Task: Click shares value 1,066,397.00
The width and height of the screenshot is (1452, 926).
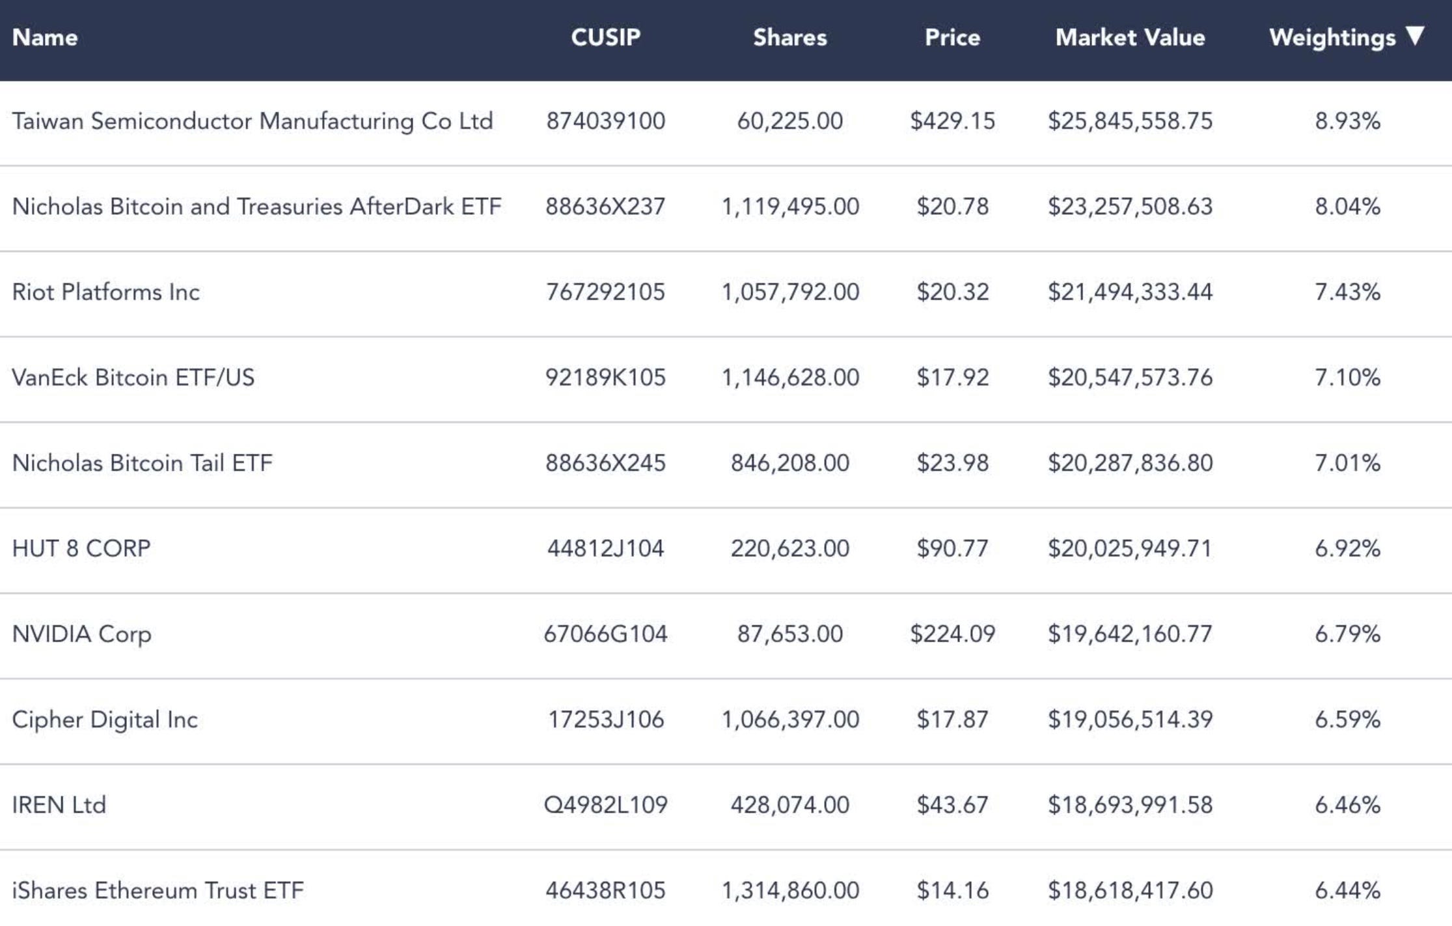Action: (790, 720)
